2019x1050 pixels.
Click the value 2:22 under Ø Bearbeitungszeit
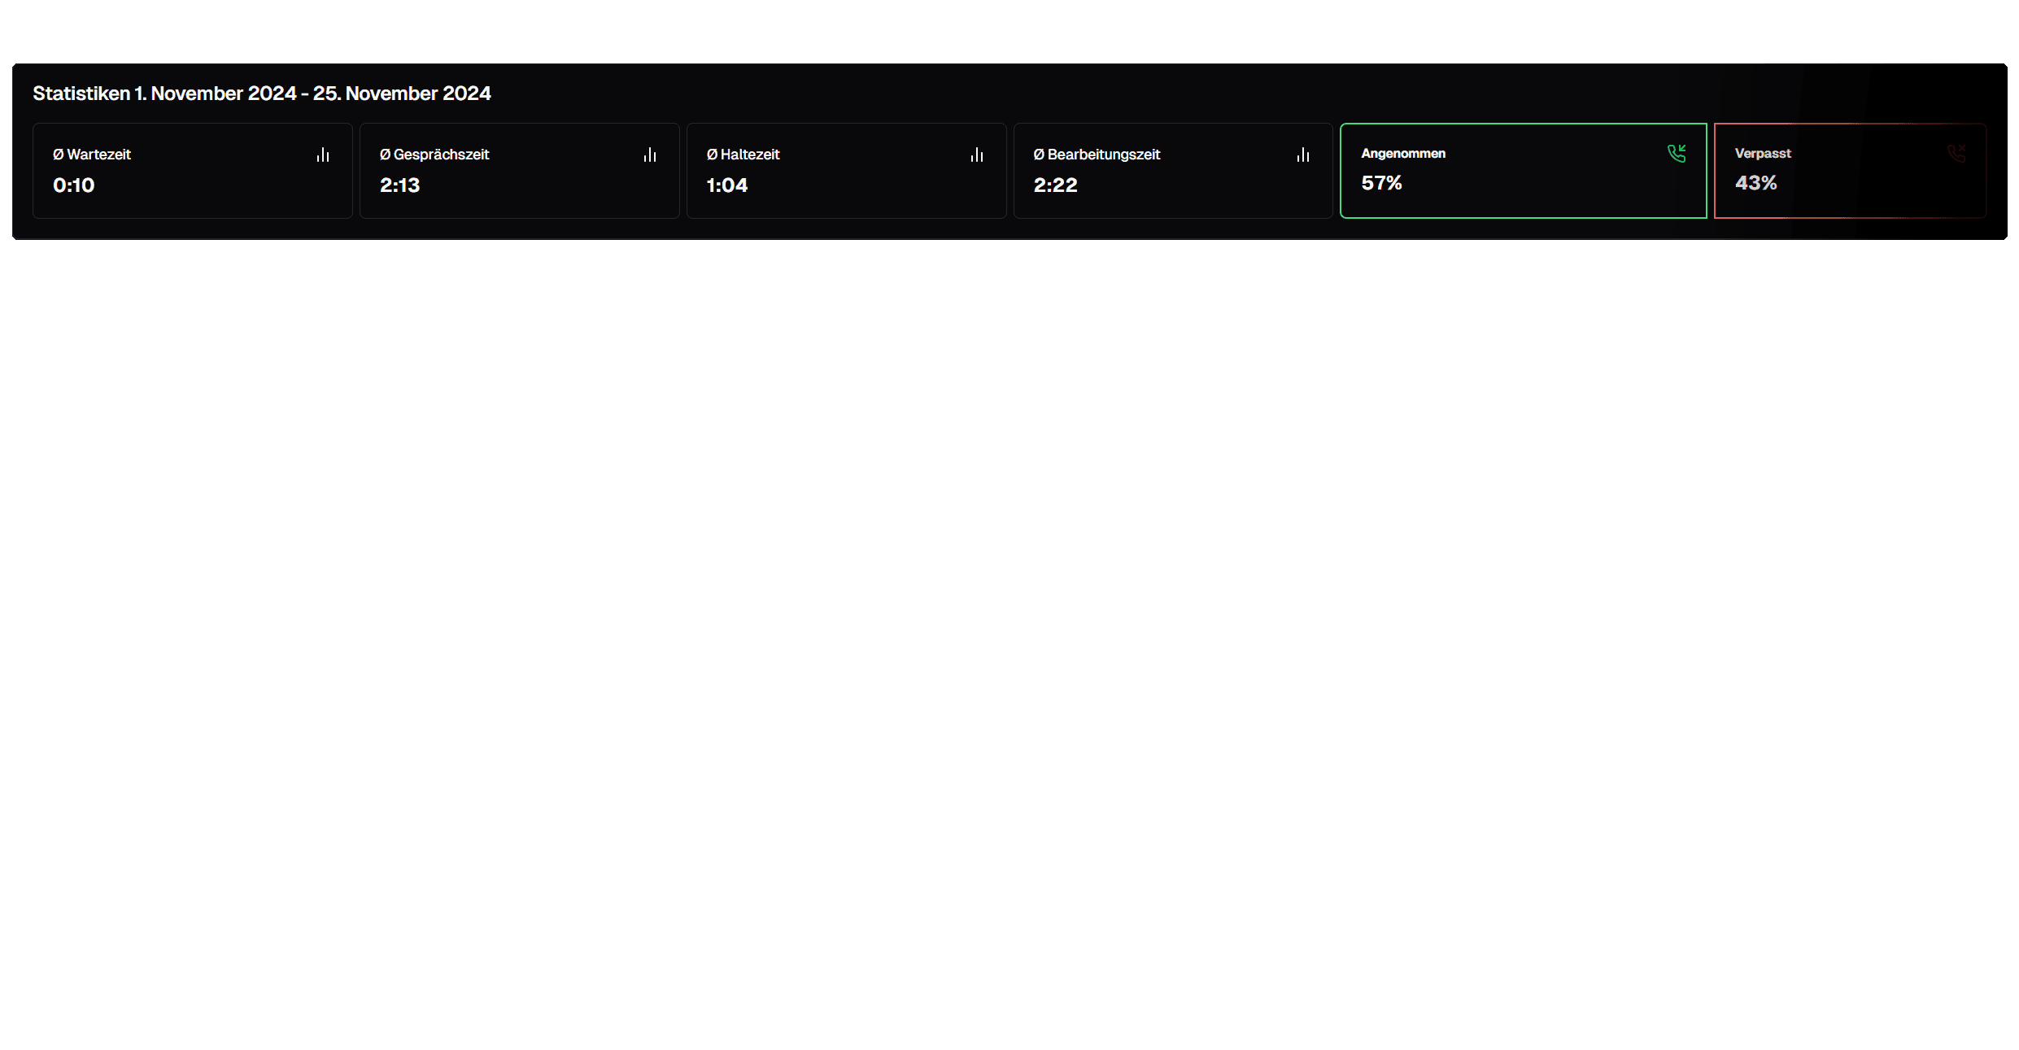point(1054,185)
